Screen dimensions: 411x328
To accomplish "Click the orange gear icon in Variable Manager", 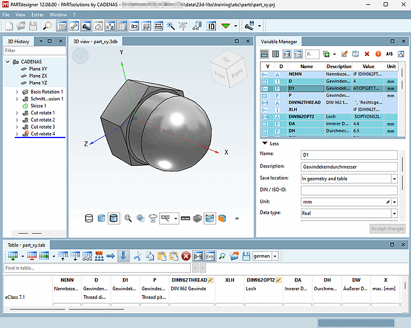I will click(x=378, y=54).
